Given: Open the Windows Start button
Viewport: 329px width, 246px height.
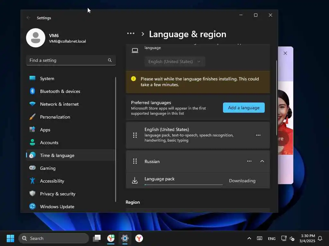Looking at the screenshot, I should pyautogui.click(x=10, y=238).
